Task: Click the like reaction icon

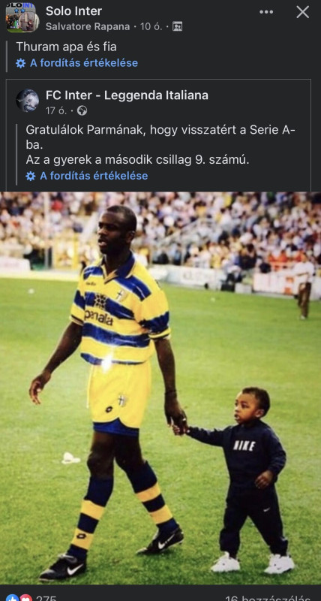Action: click(12, 598)
